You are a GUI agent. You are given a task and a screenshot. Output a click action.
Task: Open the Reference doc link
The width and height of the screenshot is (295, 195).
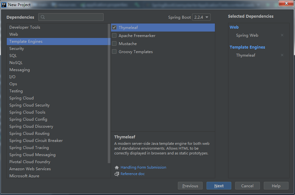[x=133, y=174]
